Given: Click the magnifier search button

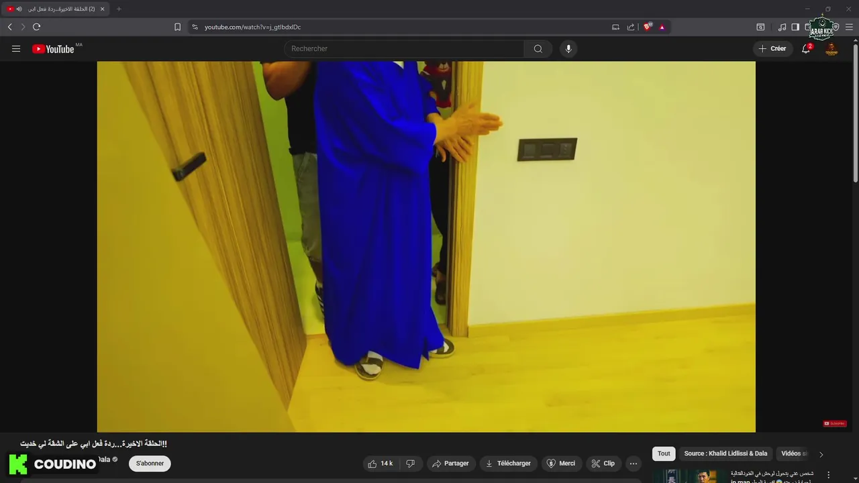Looking at the screenshot, I should click(x=538, y=49).
